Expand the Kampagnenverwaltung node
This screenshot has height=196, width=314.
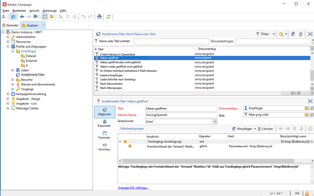[8, 94]
